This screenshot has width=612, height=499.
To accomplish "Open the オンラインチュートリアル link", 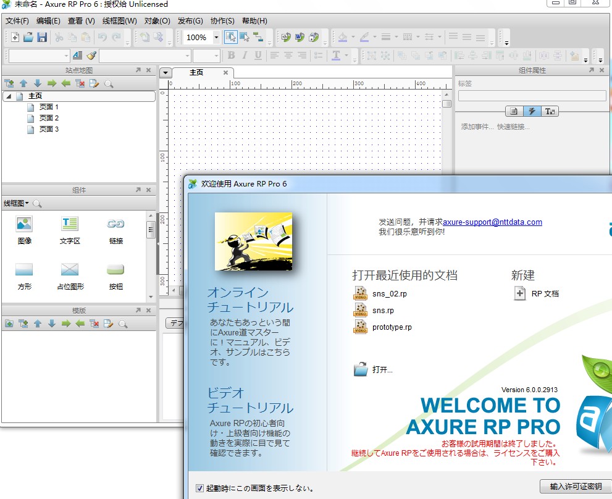I will pos(249,300).
